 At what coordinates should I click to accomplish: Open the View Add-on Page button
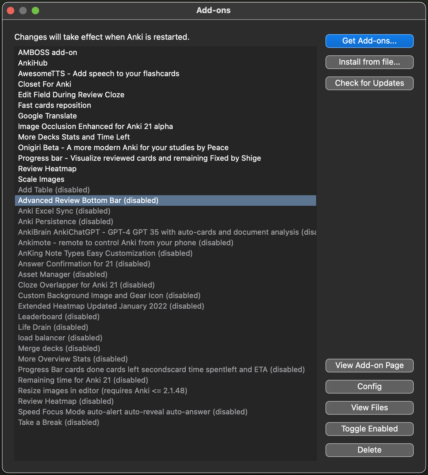369,366
